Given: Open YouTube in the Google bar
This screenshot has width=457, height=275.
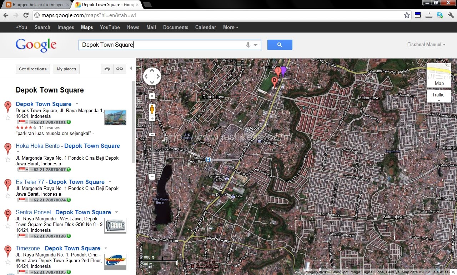Looking at the screenshot, I should [x=110, y=27].
